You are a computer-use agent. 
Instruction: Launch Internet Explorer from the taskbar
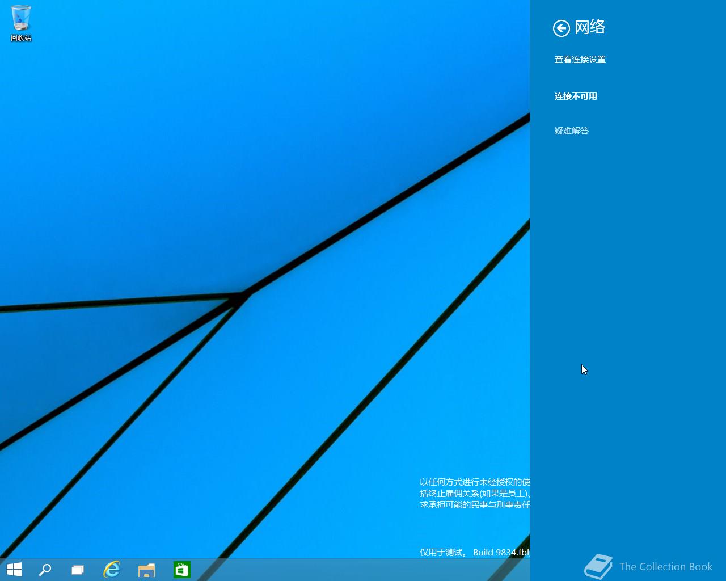click(x=112, y=570)
